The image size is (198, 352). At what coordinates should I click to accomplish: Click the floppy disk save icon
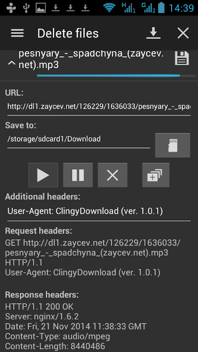click(x=182, y=58)
